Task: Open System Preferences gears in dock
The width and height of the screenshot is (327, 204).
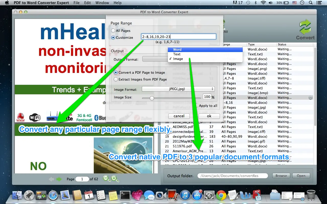Action: coord(209,196)
